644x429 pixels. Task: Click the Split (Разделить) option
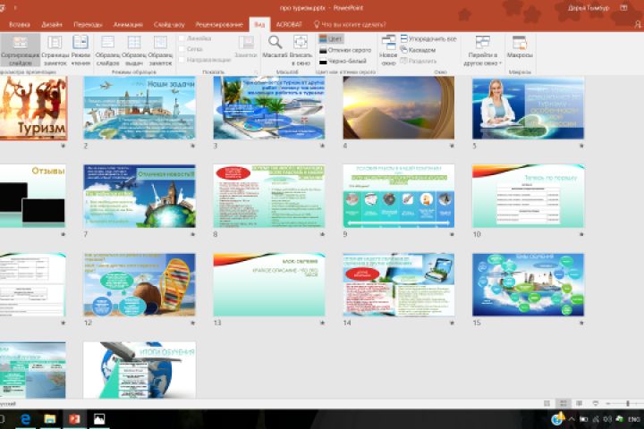[x=419, y=61]
